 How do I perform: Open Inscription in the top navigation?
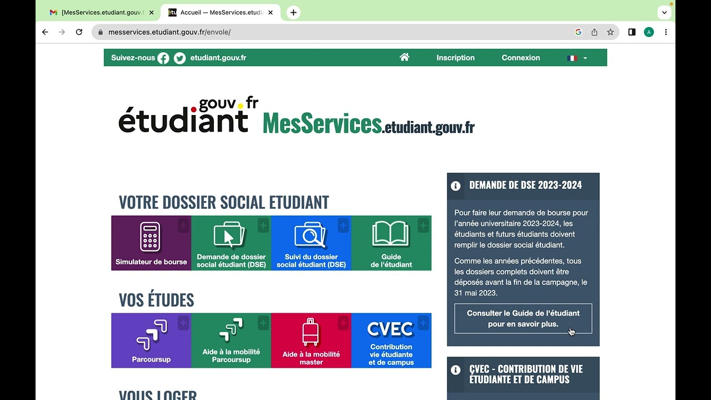(x=455, y=58)
